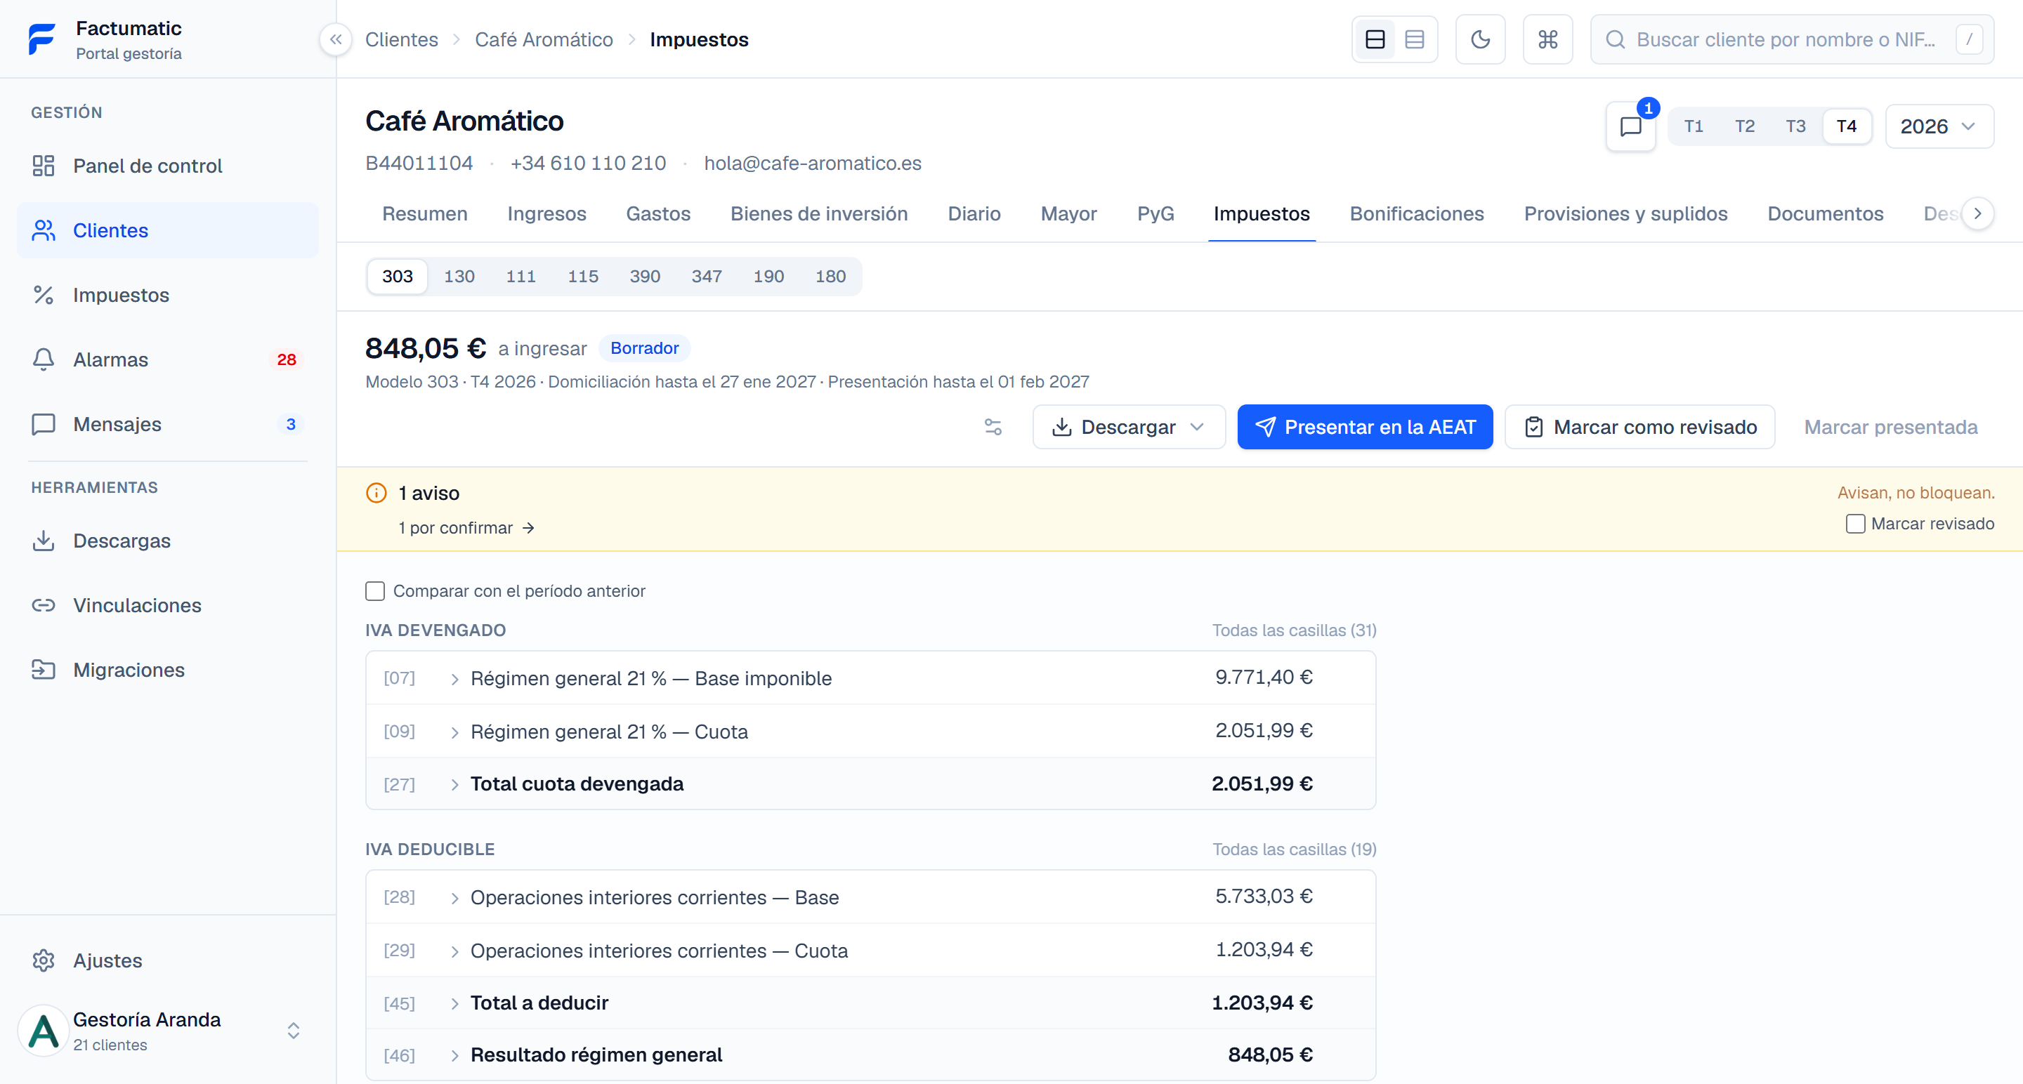Go to Alarmas in the sidebar
Viewport: 2023px width, 1084px height.
point(168,359)
